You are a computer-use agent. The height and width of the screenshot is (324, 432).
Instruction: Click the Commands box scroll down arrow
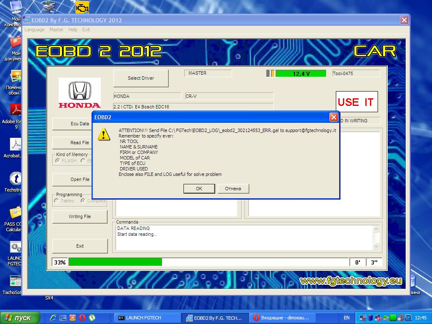(x=376, y=246)
